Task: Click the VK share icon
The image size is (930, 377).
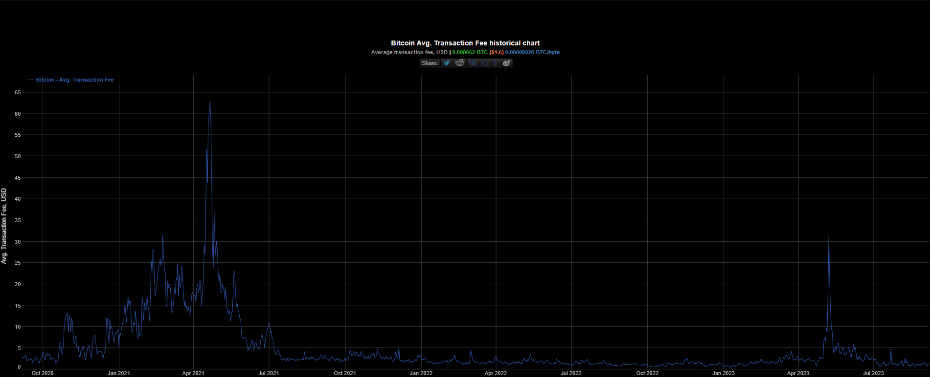Action: tap(472, 63)
